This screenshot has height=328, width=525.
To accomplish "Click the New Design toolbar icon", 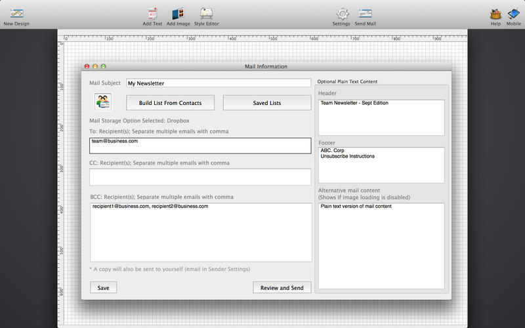I will [x=16, y=14].
